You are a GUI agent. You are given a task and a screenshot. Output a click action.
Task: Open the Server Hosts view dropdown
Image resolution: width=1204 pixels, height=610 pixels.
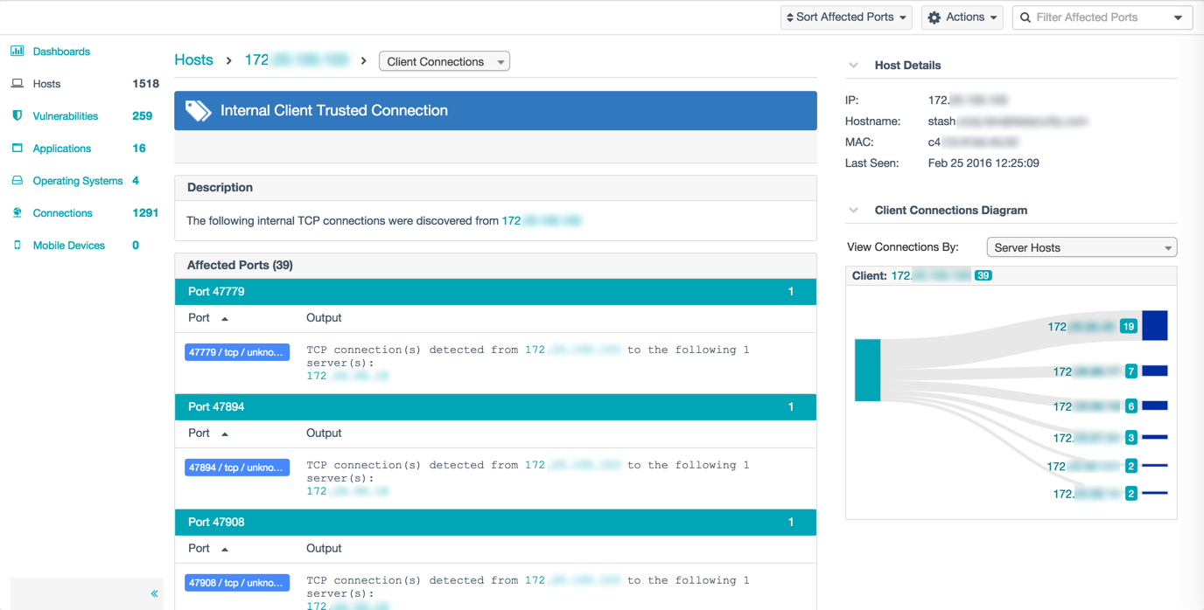(x=1081, y=248)
